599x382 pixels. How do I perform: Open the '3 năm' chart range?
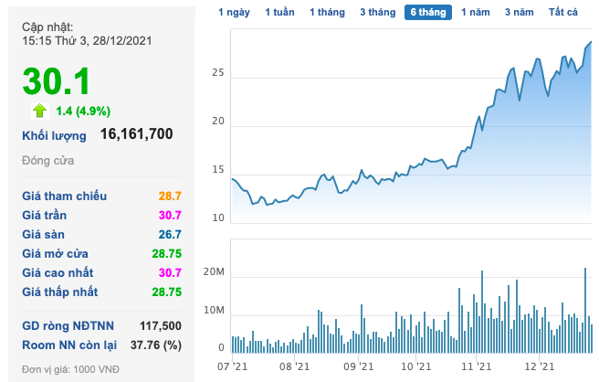click(x=520, y=12)
